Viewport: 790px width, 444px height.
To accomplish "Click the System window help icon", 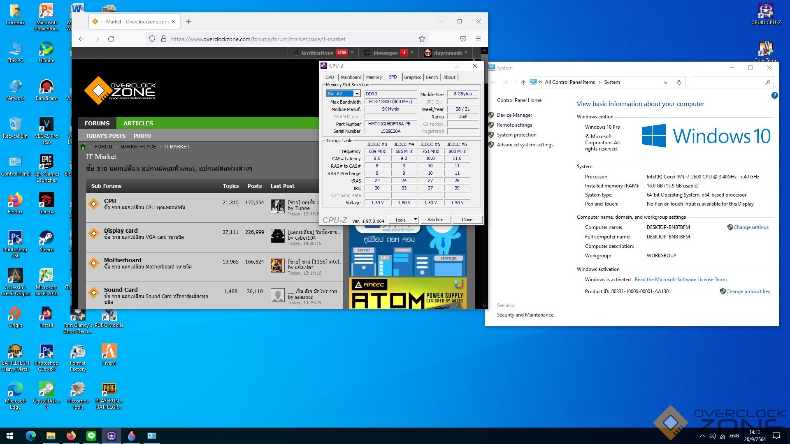I will coord(774,96).
